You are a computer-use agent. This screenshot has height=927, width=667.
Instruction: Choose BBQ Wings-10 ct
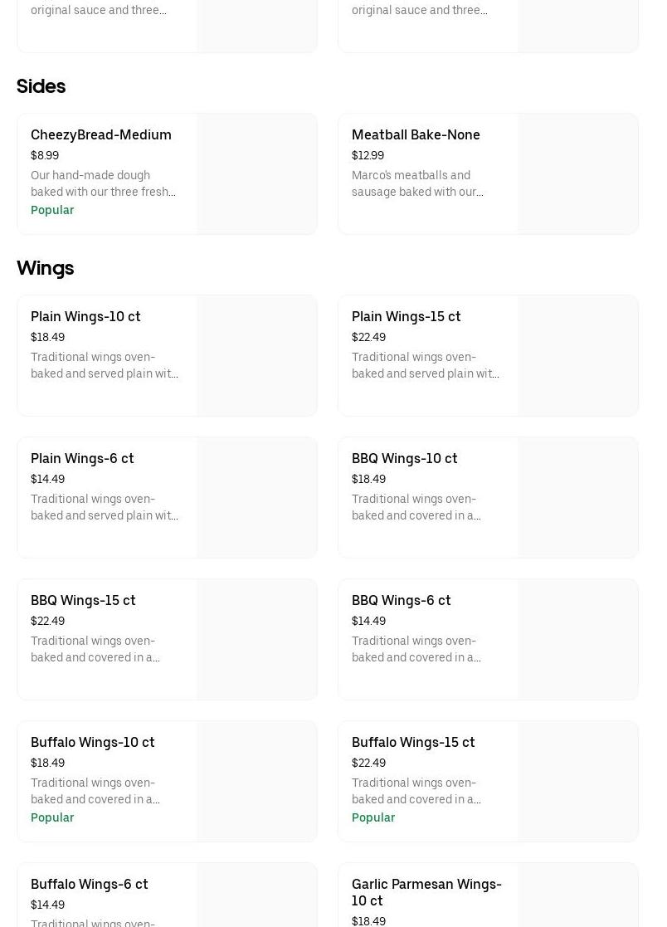(x=404, y=459)
